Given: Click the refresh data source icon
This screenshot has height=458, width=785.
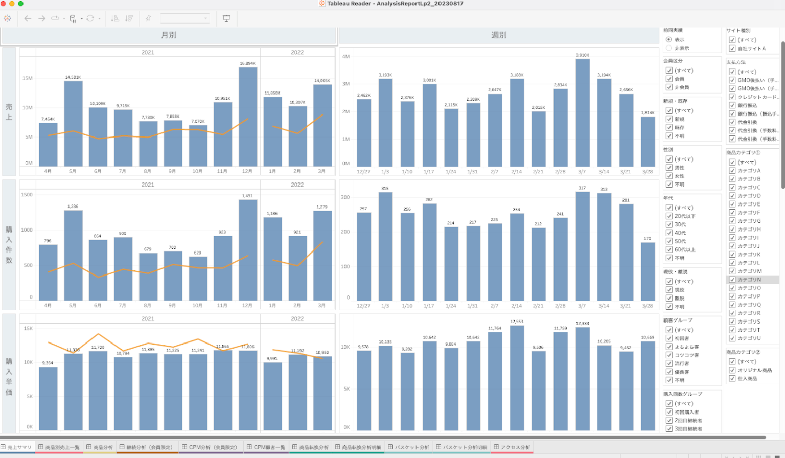Looking at the screenshot, I should [90, 18].
